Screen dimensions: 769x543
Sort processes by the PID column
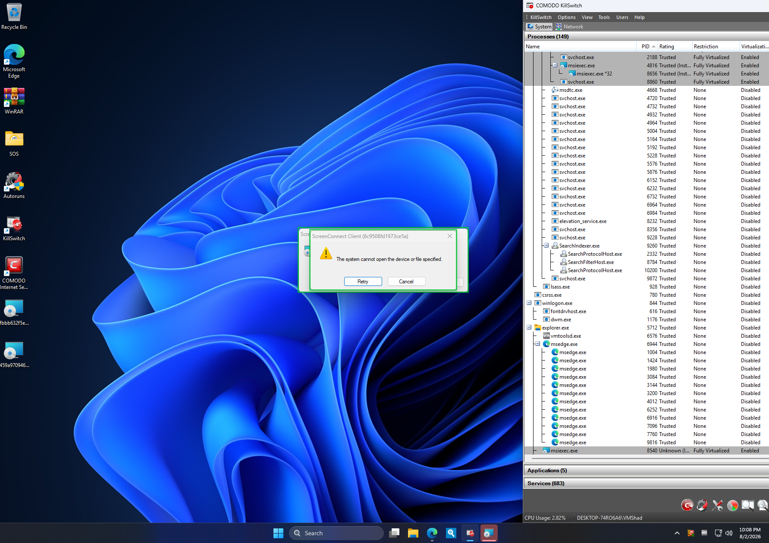pyautogui.click(x=647, y=46)
